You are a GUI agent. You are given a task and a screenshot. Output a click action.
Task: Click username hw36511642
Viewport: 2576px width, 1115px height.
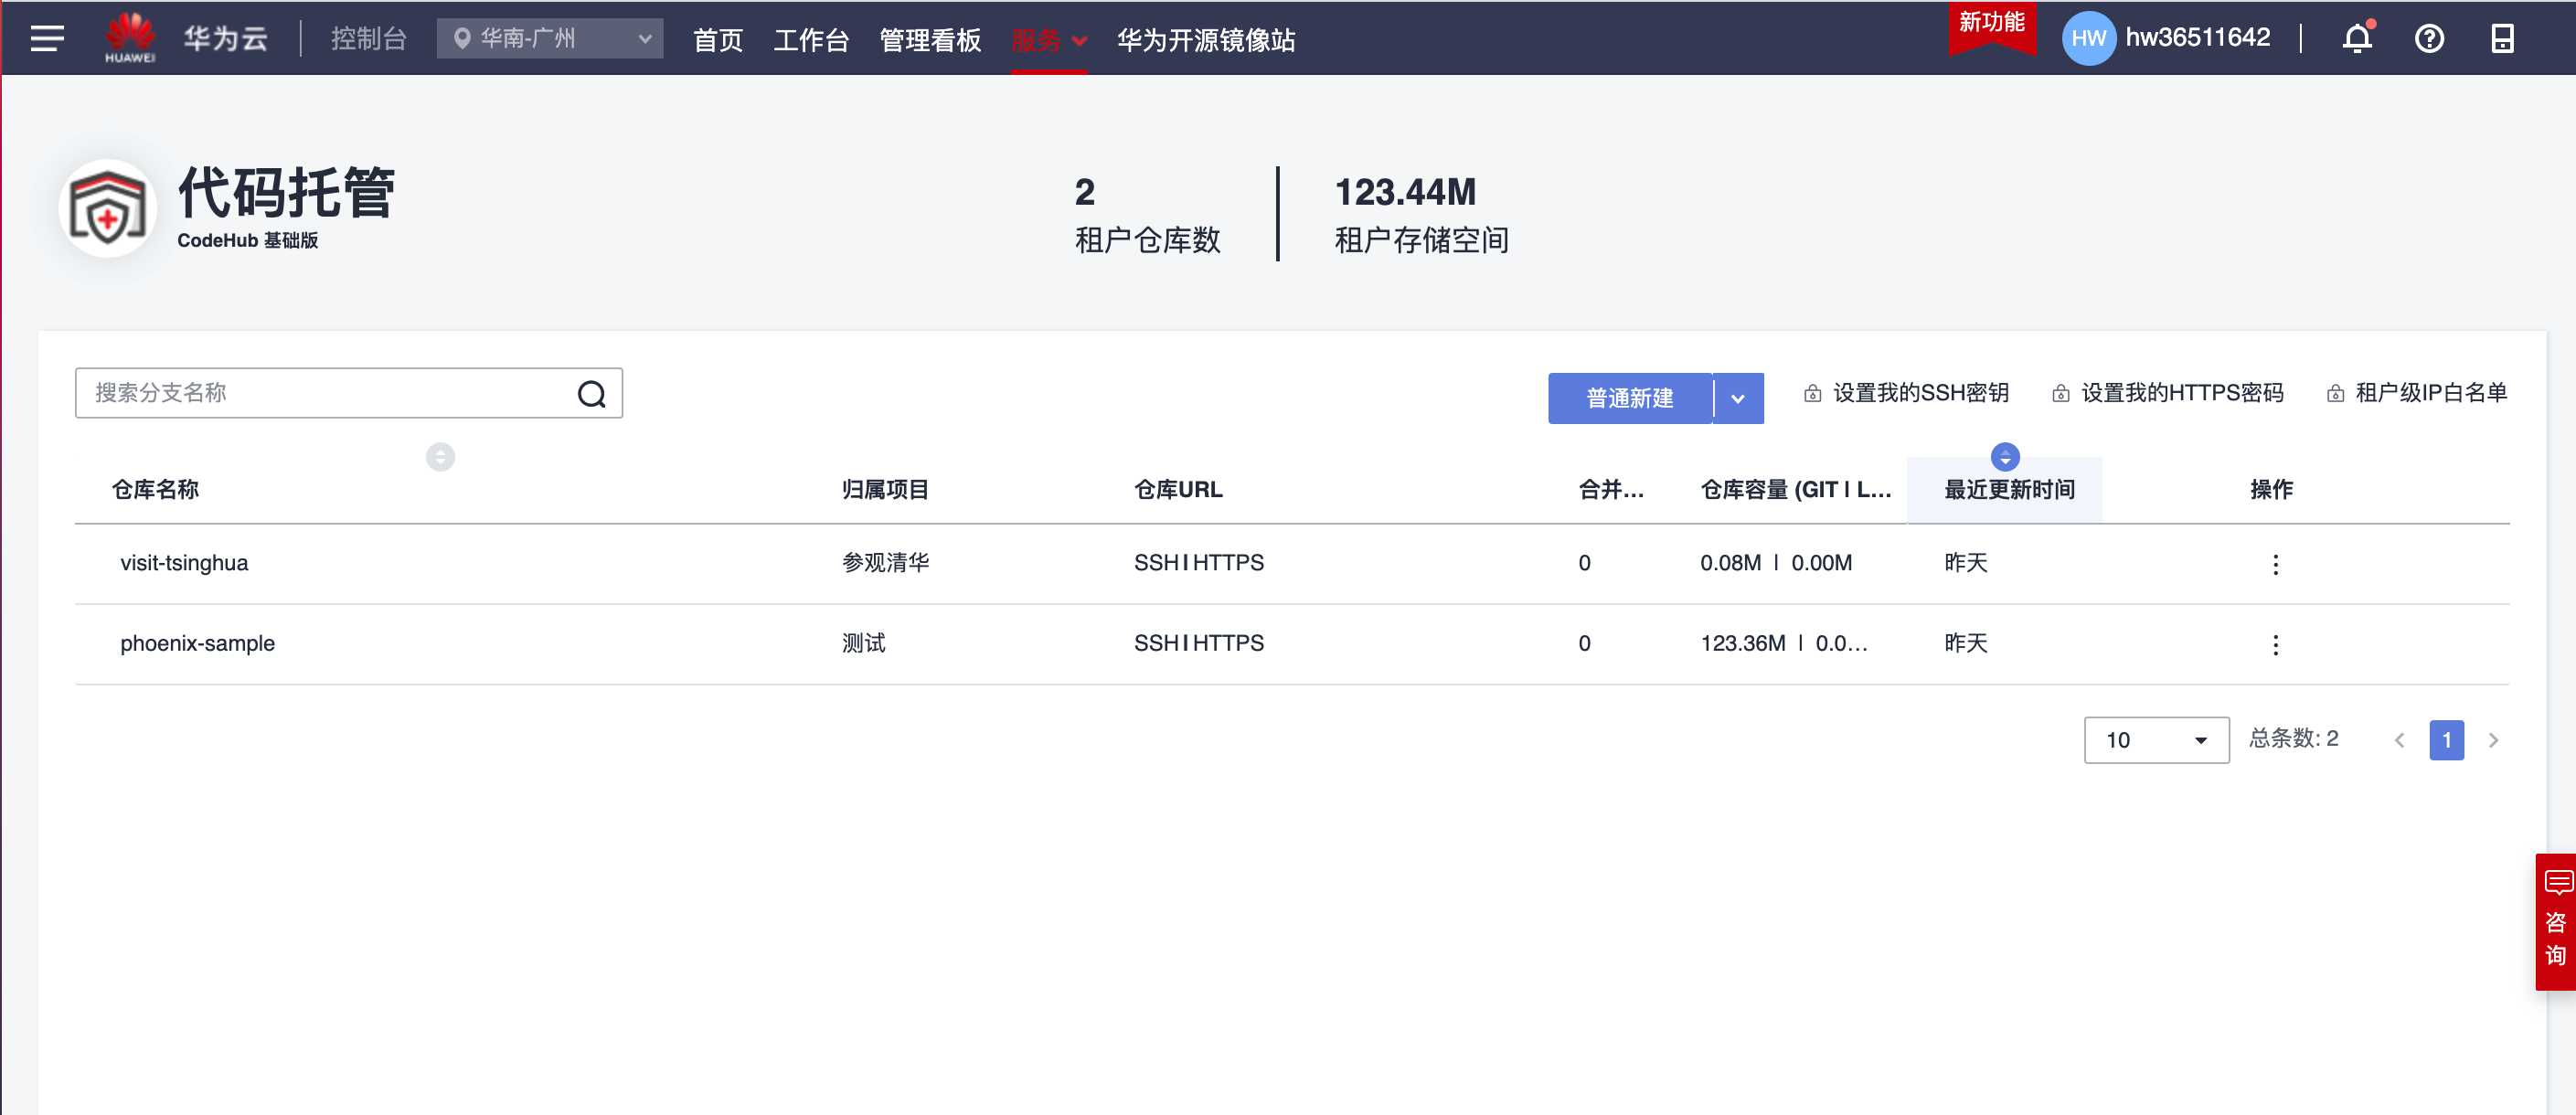(2197, 37)
